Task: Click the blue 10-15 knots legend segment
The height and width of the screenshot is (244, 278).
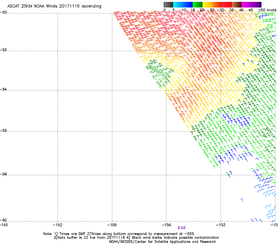Action: 188,5
